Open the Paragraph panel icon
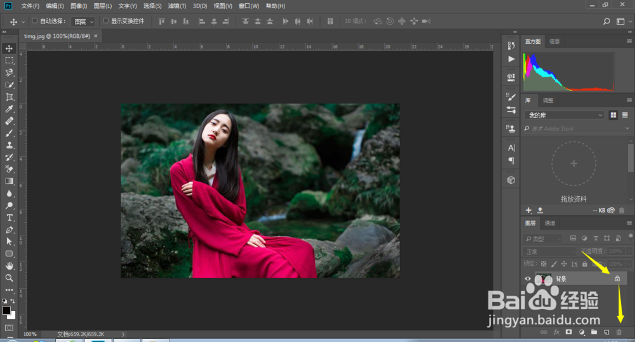635x342 pixels. [x=511, y=161]
